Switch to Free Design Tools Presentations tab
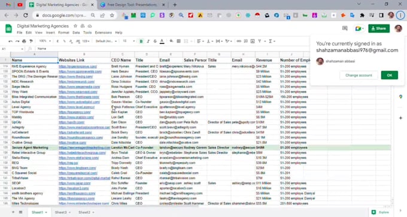This screenshot has height=217, width=407. pos(132,5)
